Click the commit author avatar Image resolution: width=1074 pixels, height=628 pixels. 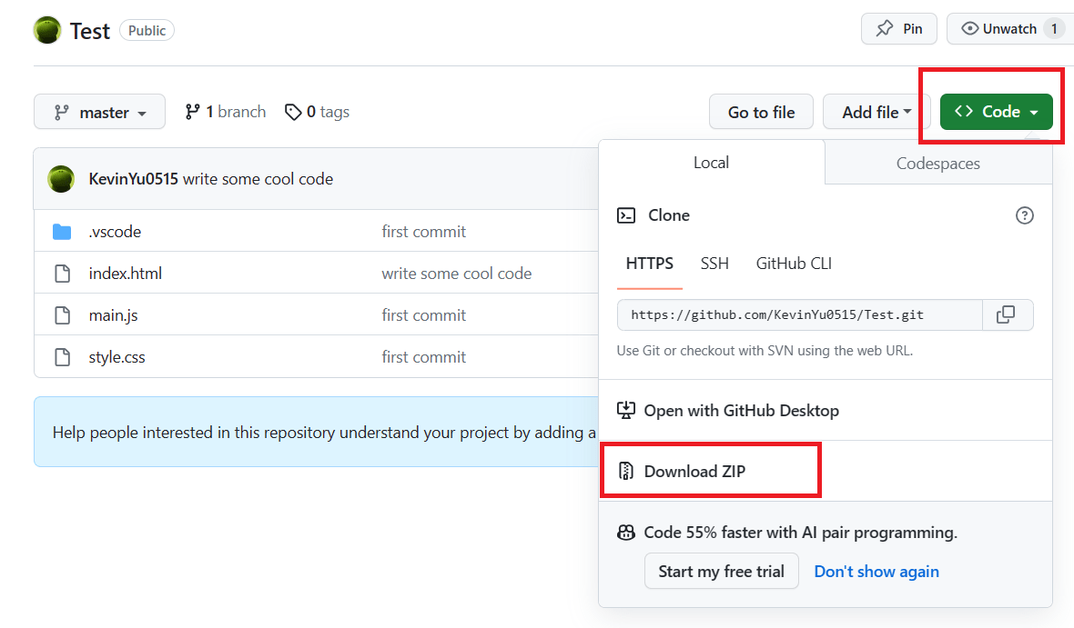tap(61, 178)
